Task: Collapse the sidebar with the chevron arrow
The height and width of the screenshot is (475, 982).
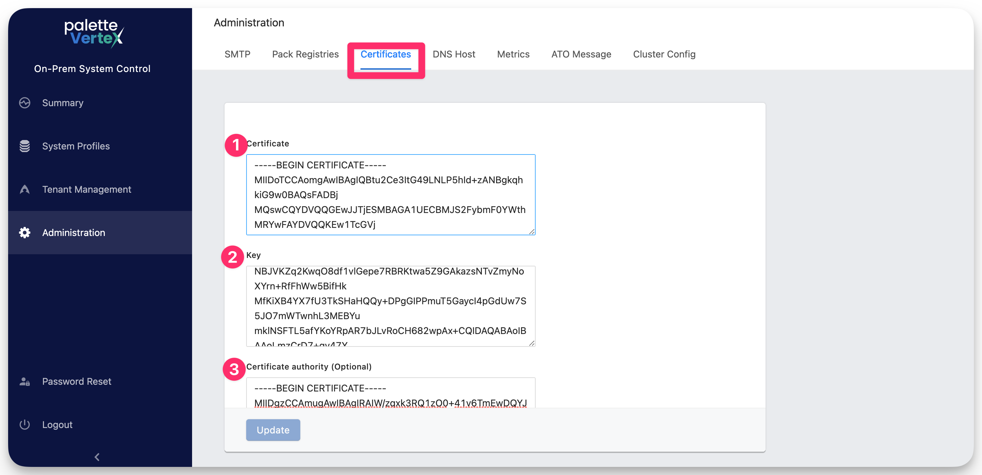Action: pyautogui.click(x=97, y=457)
